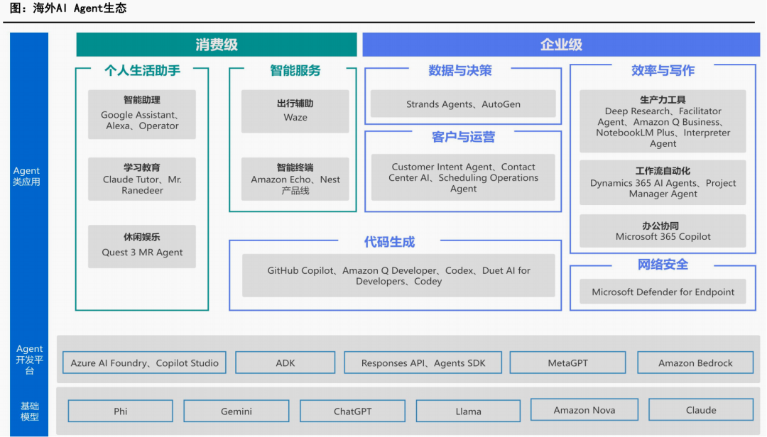Viewport: 767px width, 437px height.
Task: Click the Responses API、Agents SDK box
Action: tap(423, 363)
